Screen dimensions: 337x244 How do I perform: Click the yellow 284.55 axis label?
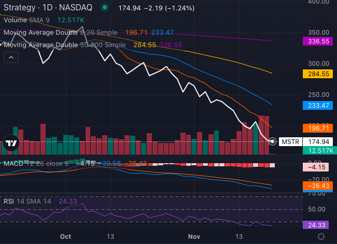click(x=316, y=74)
